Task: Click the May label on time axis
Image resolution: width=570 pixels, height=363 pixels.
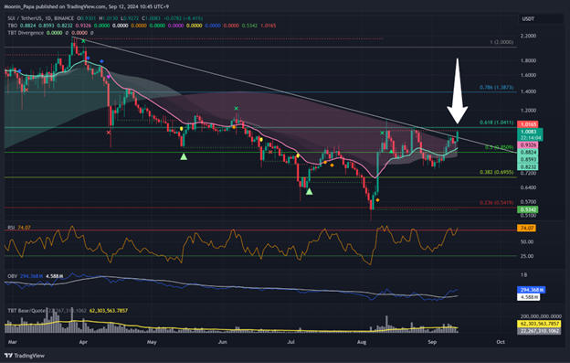Action: tap(152, 342)
